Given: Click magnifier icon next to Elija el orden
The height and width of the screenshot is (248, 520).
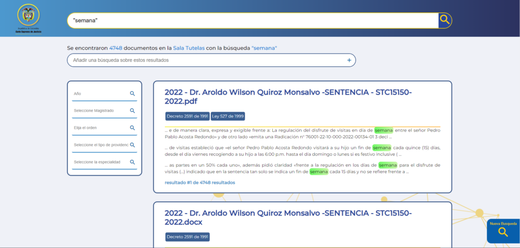Looking at the screenshot, I should click(132, 128).
